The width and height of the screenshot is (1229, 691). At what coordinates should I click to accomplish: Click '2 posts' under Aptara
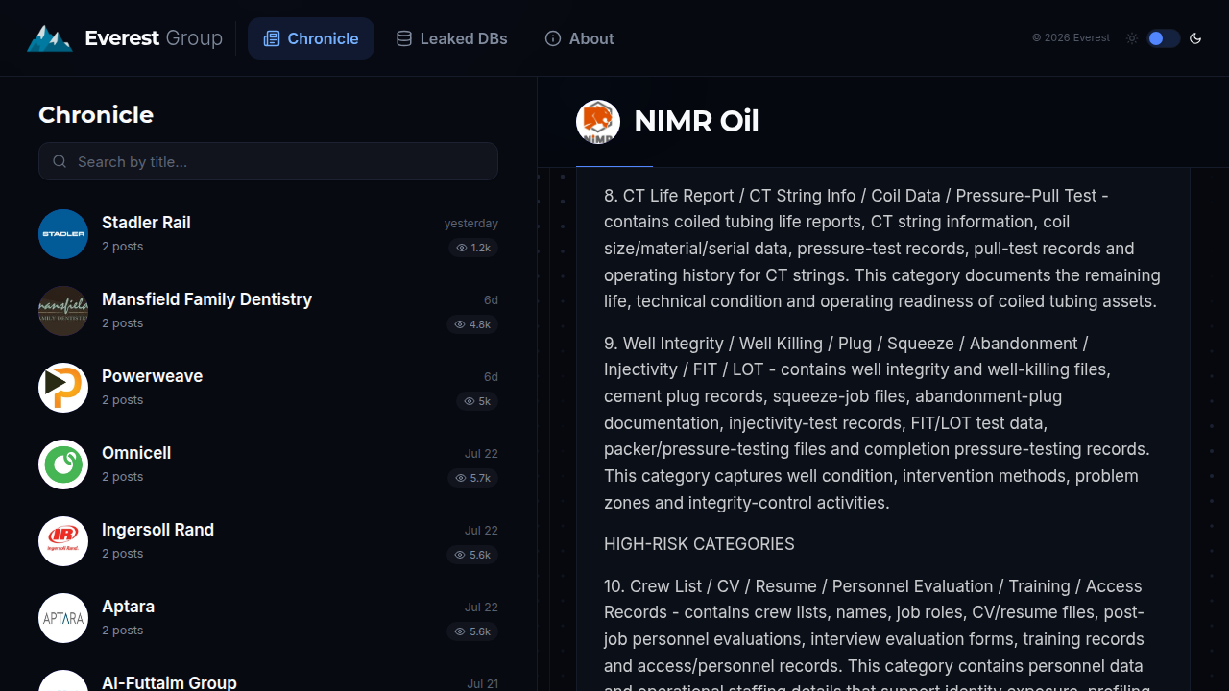click(122, 631)
